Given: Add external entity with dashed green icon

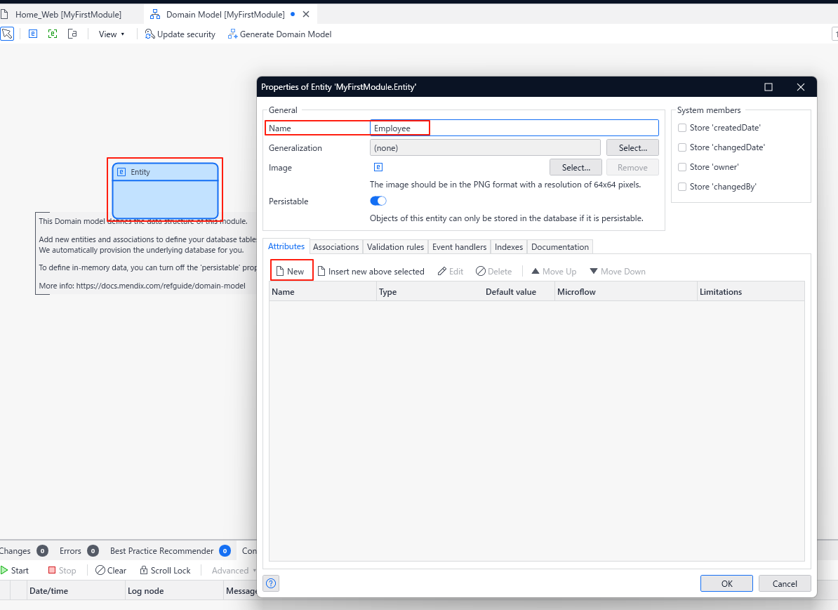Looking at the screenshot, I should point(53,34).
